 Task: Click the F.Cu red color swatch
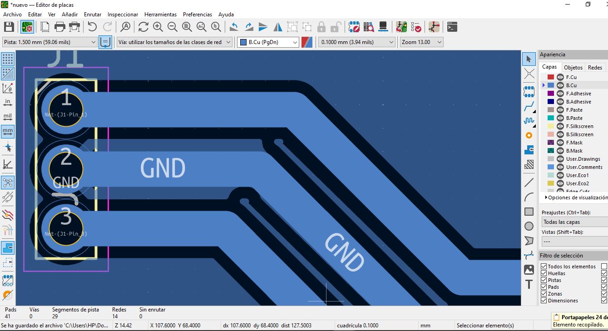tap(551, 77)
